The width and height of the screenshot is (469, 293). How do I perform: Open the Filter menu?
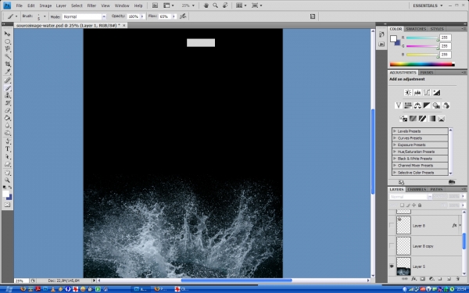click(x=91, y=5)
